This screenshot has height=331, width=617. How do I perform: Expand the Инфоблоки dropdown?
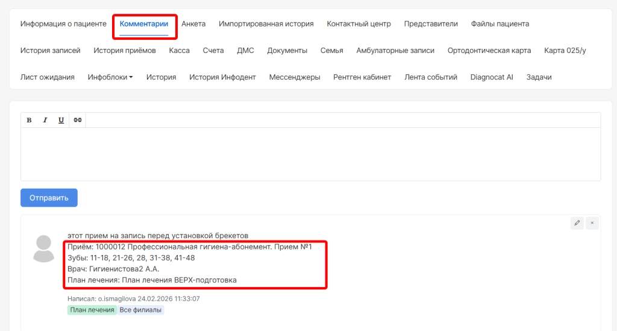[110, 77]
